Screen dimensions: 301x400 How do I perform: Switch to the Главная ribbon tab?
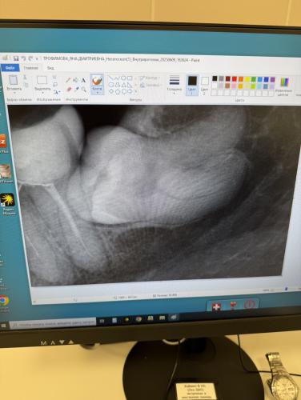pyautogui.click(x=30, y=68)
